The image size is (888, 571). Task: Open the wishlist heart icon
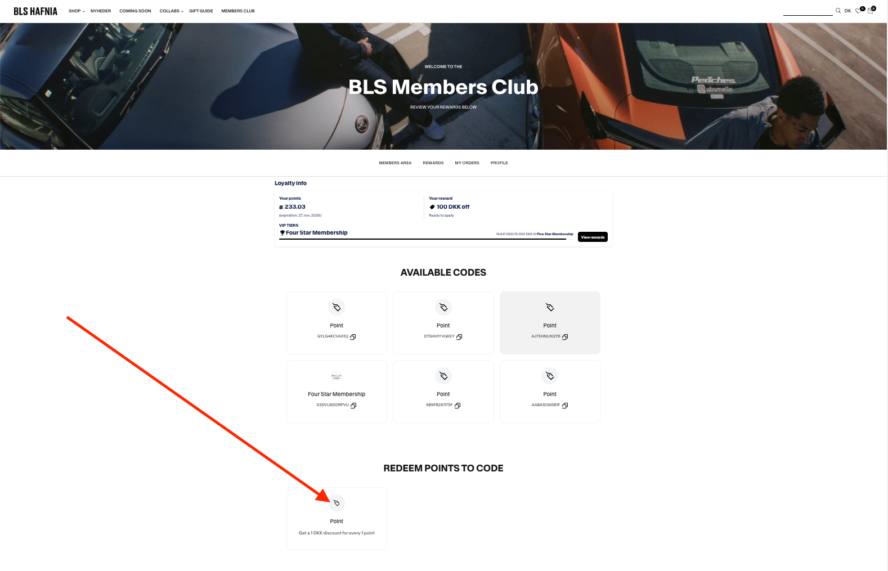pos(858,11)
